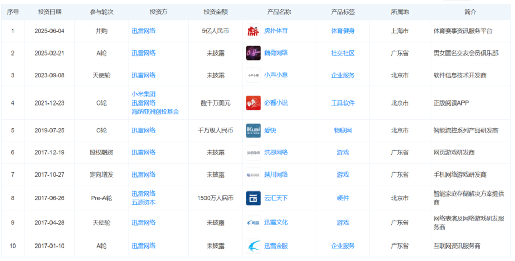The height and width of the screenshot is (261, 515).
Task: Open the 迅雷文化 logo icon
Action: click(x=253, y=222)
